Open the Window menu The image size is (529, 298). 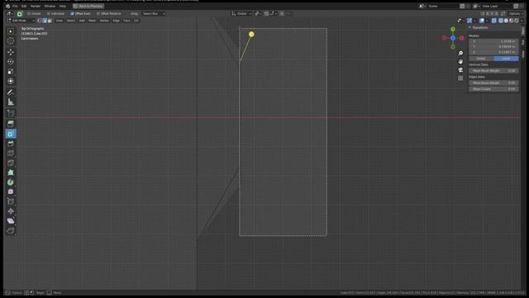pos(50,6)
